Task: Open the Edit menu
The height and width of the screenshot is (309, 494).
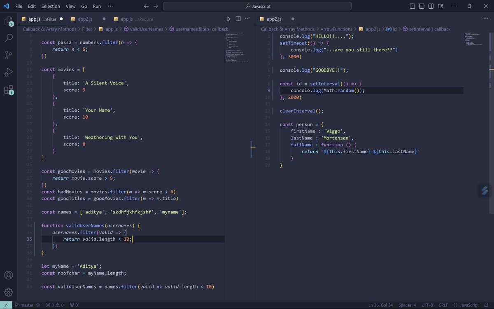Action: (32, 6)
